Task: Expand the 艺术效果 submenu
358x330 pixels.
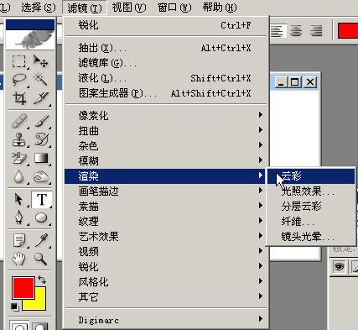Action: pyautogui.click(x=165, y=236)
